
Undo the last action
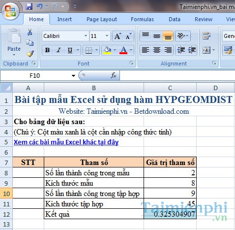[x=39, y=6]
